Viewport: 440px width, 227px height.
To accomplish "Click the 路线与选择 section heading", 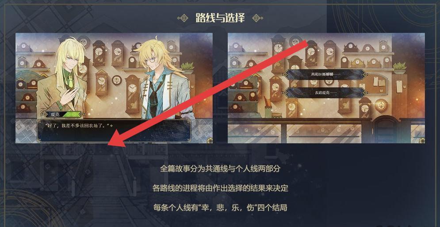I will pyautogui.click(x=220, y=18).
